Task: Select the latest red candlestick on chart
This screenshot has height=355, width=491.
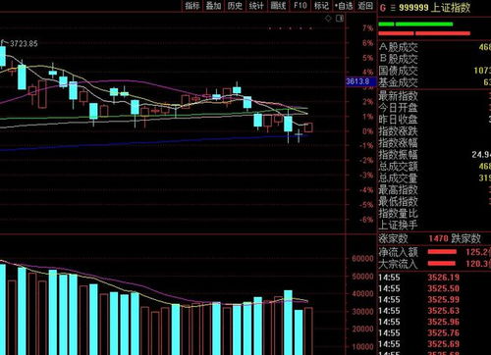Action: point(308,127)
